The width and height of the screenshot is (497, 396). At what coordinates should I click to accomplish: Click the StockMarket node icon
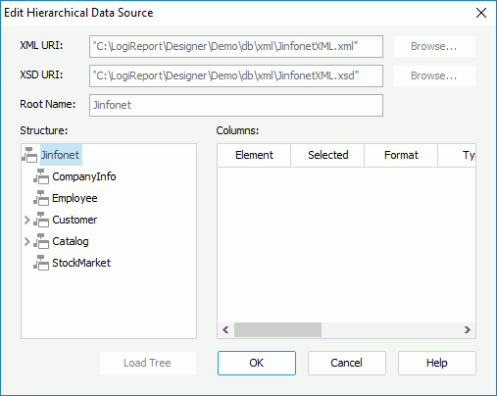(x=41, y=263)
